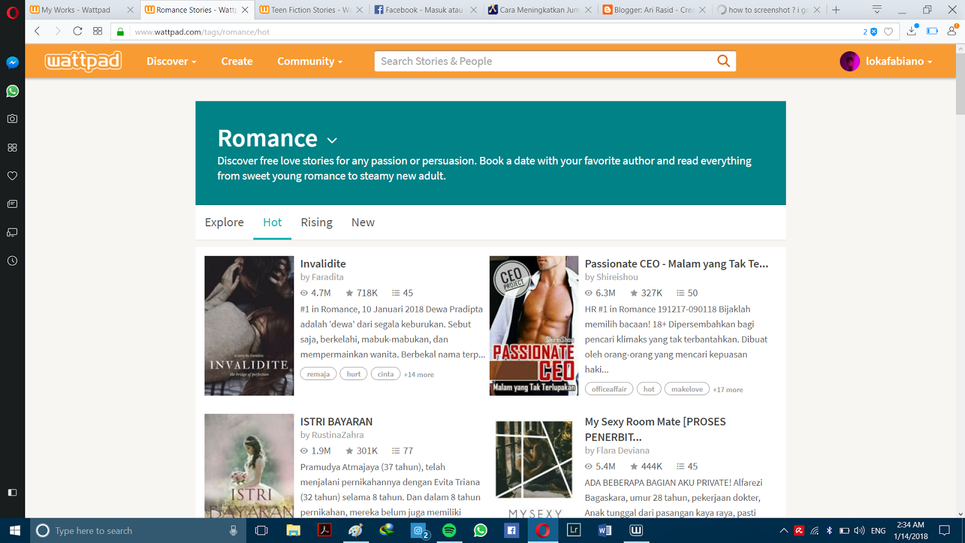The height and width of the screenshot is (543, 965).
Task: Click the remaja tag
Action: tap(318, 374)
